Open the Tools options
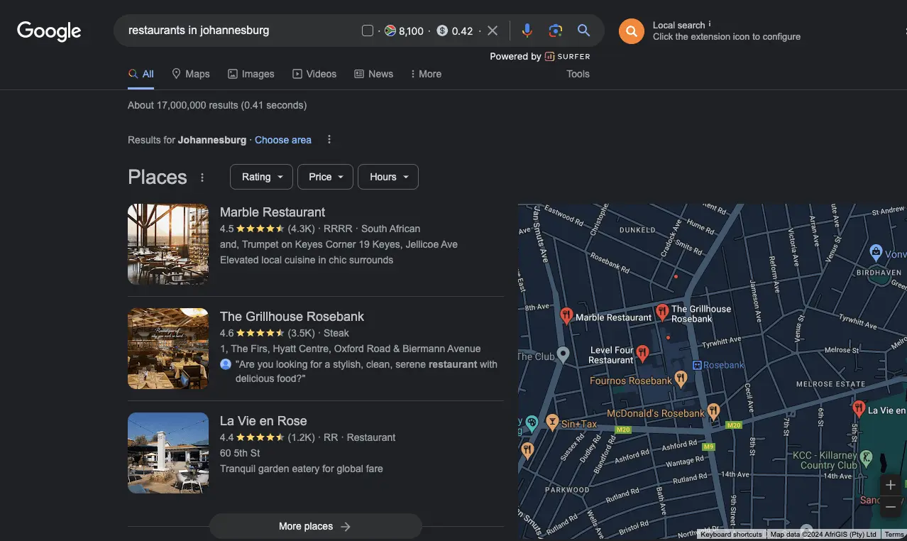The image size is (907, 541). click(578, 74)
